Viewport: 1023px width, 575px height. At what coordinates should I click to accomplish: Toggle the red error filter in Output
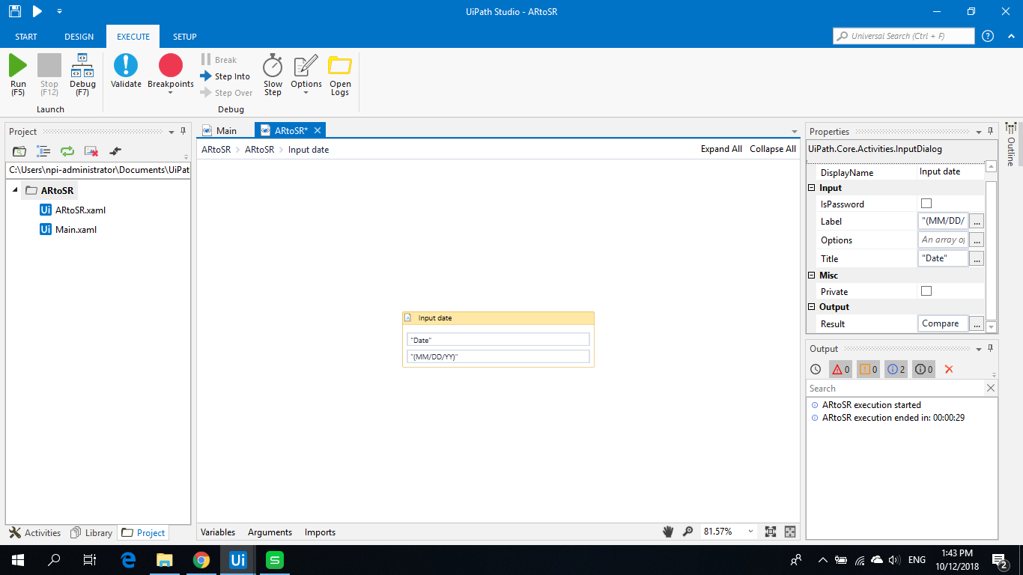click(841, 369)
